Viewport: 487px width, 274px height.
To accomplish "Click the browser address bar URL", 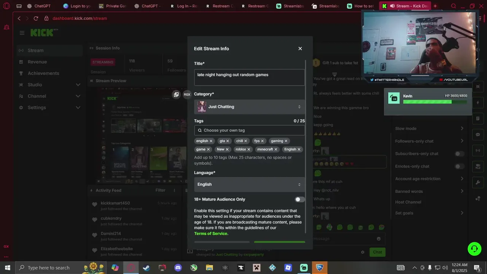I will [80, 18].
